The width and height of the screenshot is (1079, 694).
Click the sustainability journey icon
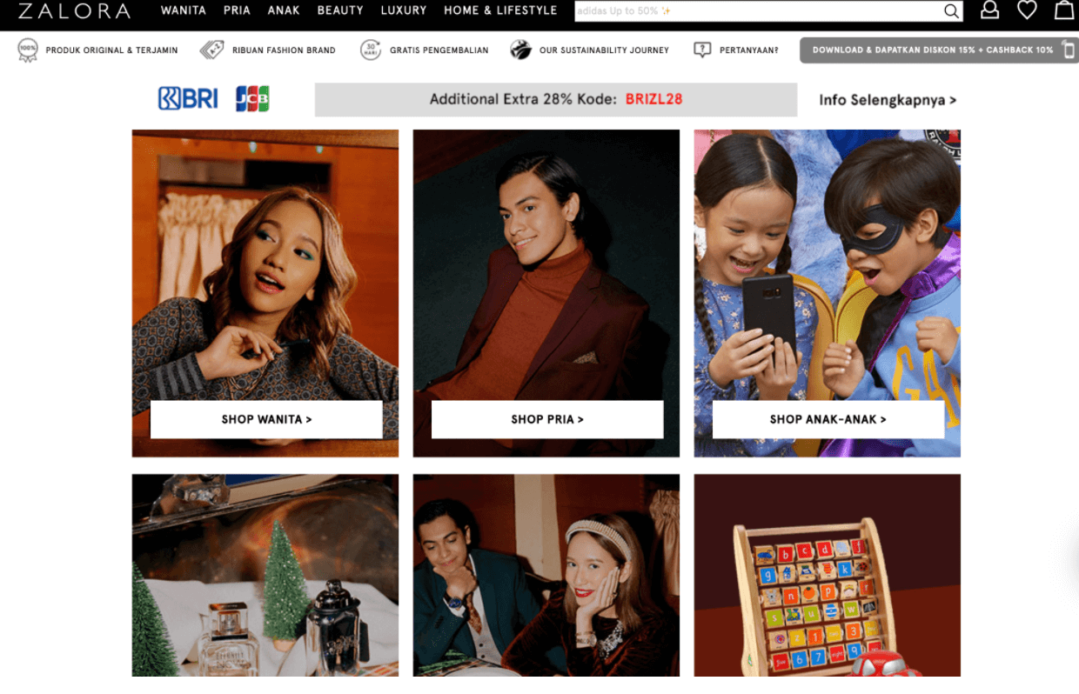pos(520,50)
